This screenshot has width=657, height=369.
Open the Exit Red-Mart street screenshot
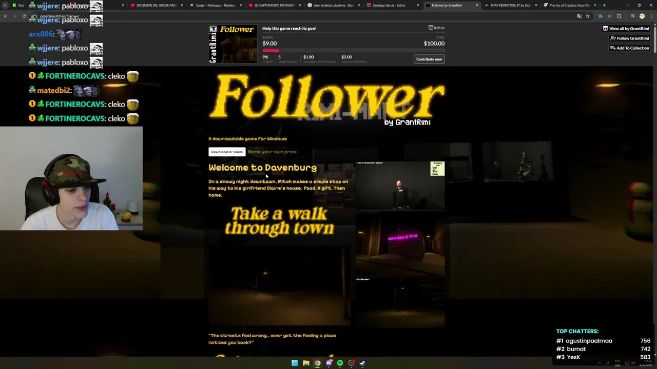(400, 302)
